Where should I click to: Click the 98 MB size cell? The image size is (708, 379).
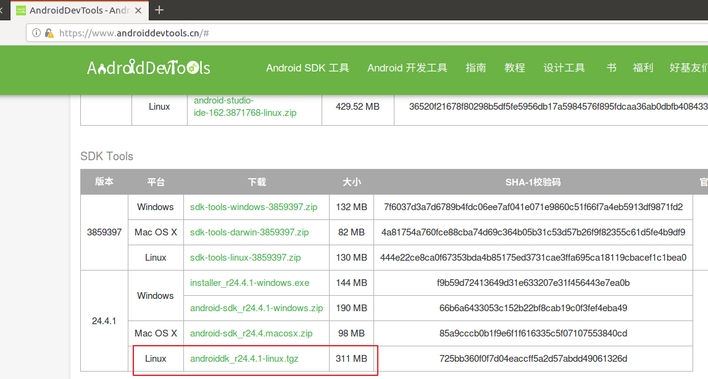click(351, 333)
